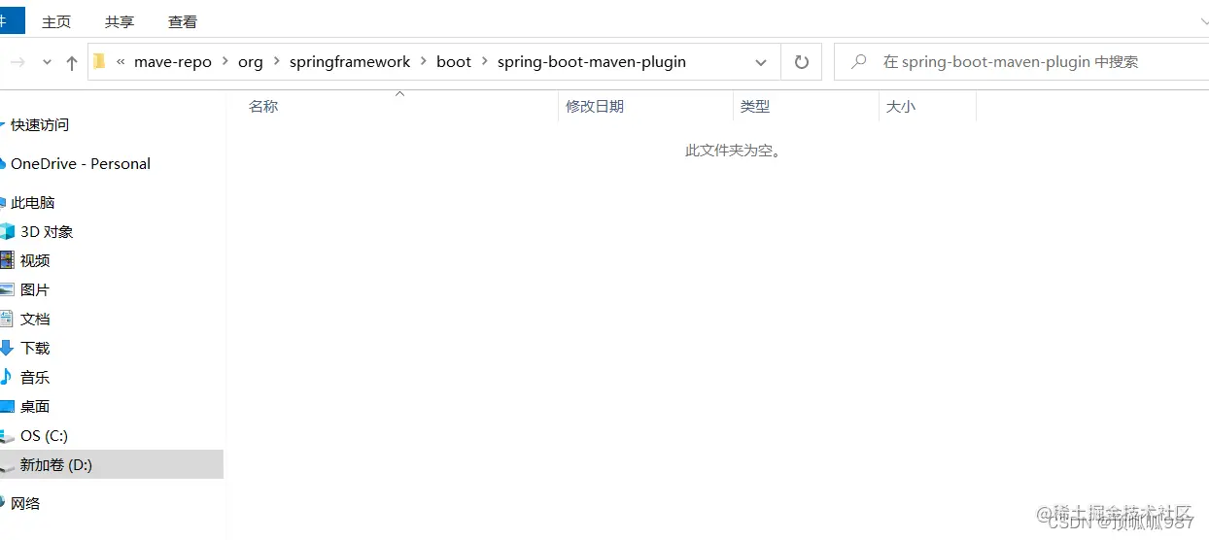Select 快速访问 in the navigation pane

pyautogui.click(x=40, y=125)
